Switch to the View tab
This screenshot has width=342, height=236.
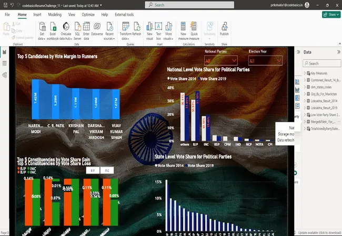click(72, 15)
